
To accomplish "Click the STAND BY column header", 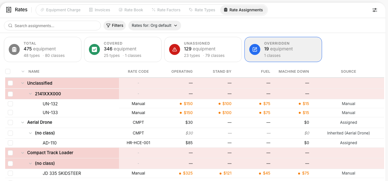I will 222,71.
